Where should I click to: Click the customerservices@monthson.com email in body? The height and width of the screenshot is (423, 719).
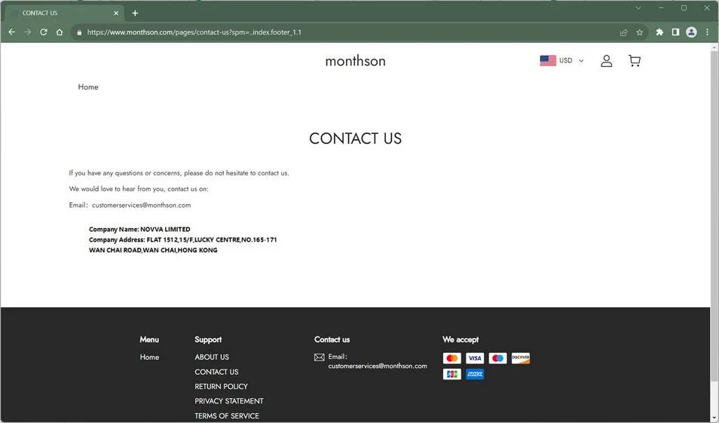(141, 205)
